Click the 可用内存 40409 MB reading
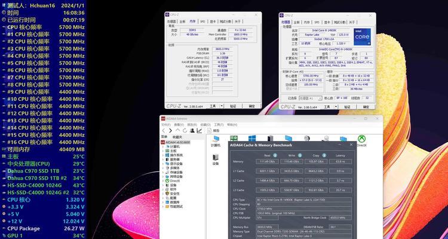The image size is (448, 239). coord(43,149)
